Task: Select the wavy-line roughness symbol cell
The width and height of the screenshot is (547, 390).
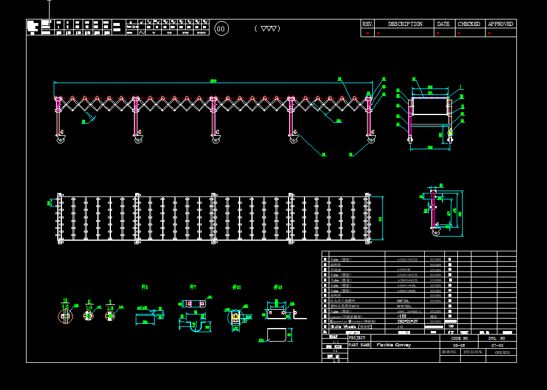Action: coord(142,33)
